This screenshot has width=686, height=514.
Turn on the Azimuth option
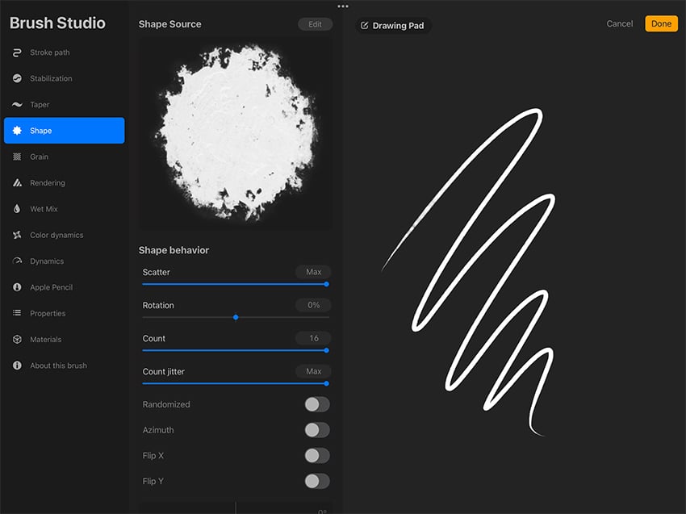316,430
